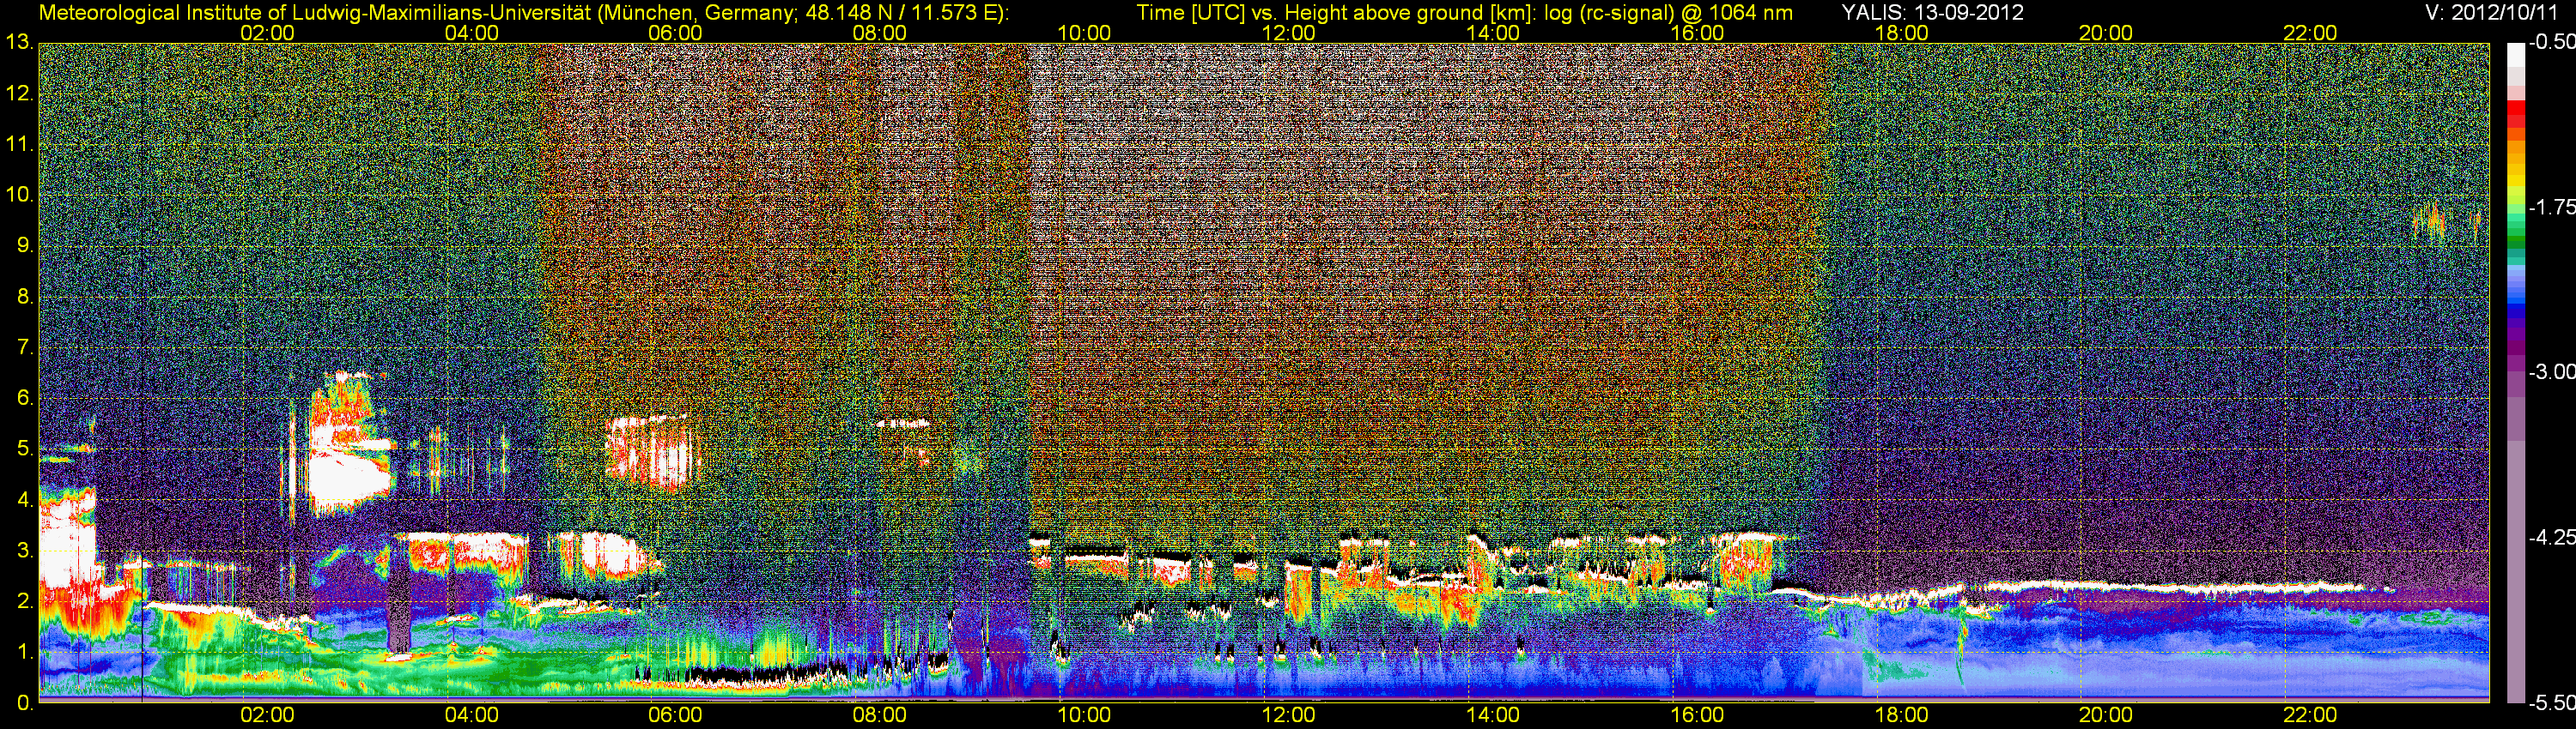The width and height of the screenshot is (2576, 729).
Task: Click the -3.00 color scale label
Action: pos(2551,371)
